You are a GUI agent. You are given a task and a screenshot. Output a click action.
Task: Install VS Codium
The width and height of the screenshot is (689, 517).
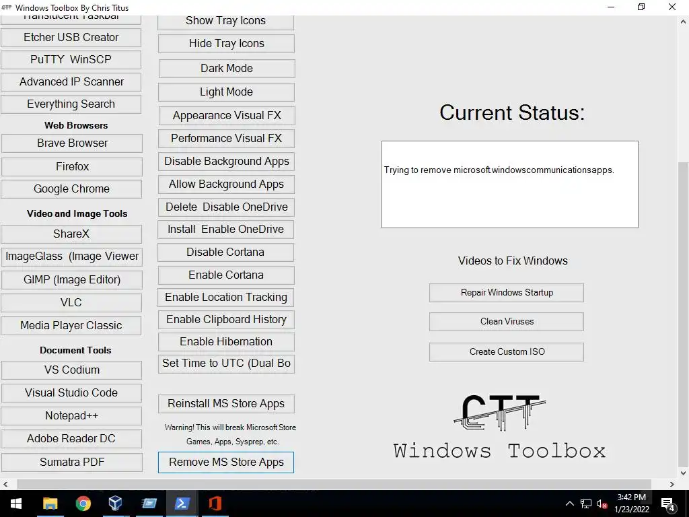(x=71, y=370)
